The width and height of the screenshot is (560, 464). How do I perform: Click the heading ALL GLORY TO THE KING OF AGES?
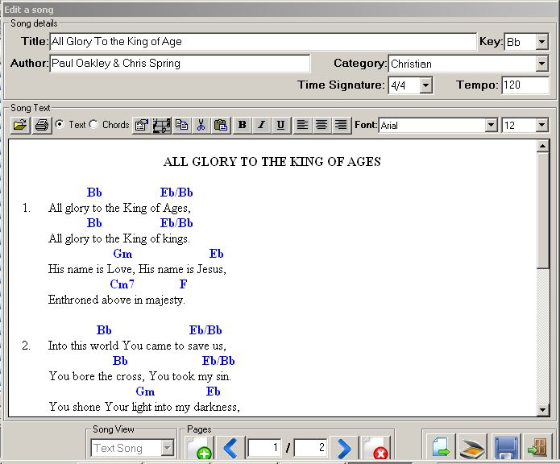tap(272, 162)
